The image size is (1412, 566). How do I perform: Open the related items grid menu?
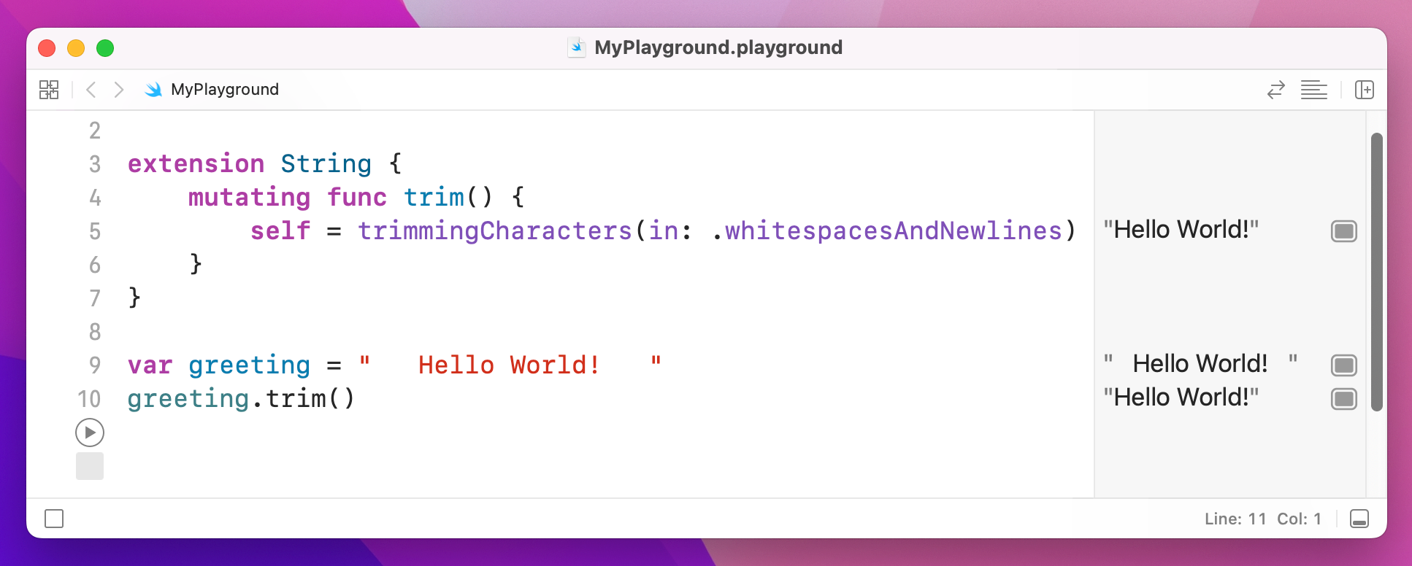(49, 90)
